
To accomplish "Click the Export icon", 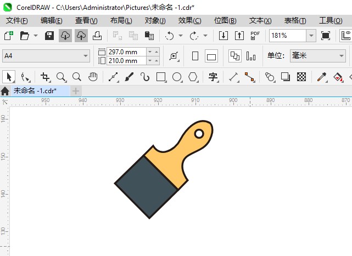I will tap(239, 36).
